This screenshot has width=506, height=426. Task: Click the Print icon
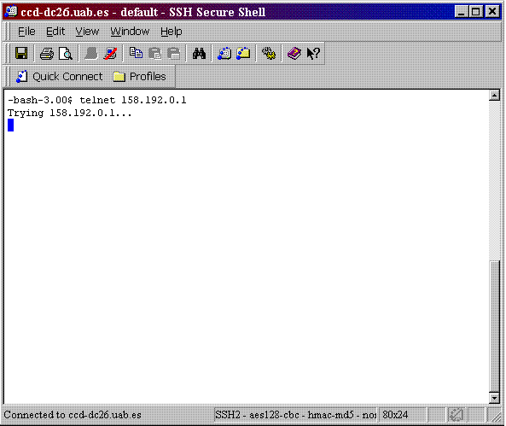(46, 53)
